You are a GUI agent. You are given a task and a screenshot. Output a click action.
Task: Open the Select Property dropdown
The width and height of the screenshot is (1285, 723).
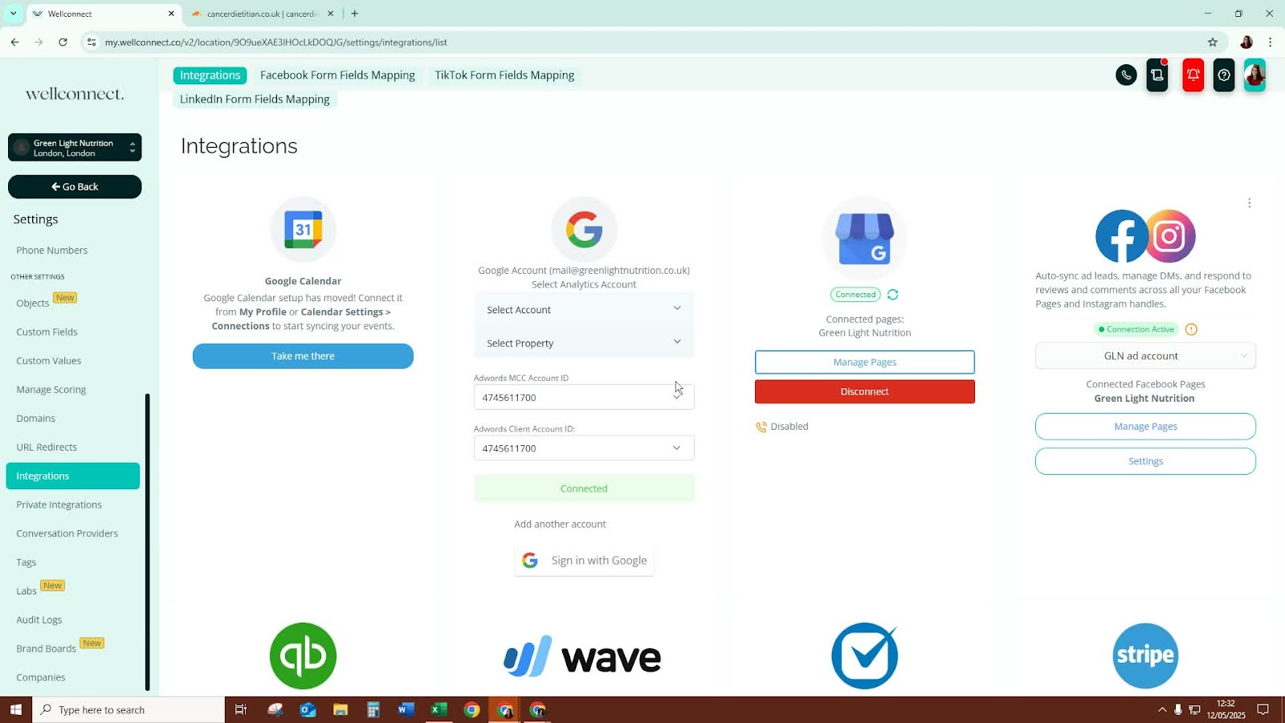coord(584,343)
